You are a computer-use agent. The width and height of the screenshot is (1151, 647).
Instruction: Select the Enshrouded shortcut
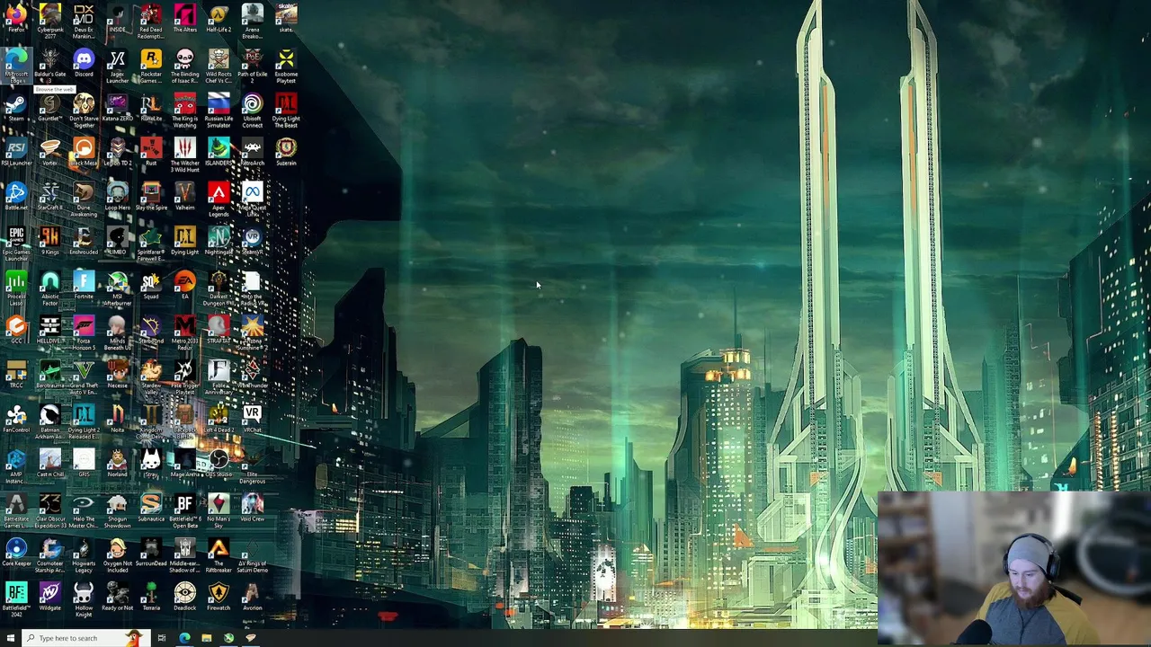pos(84,241)
